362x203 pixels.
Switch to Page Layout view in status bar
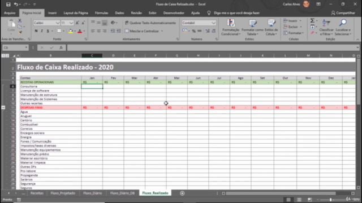click(299, 200)
